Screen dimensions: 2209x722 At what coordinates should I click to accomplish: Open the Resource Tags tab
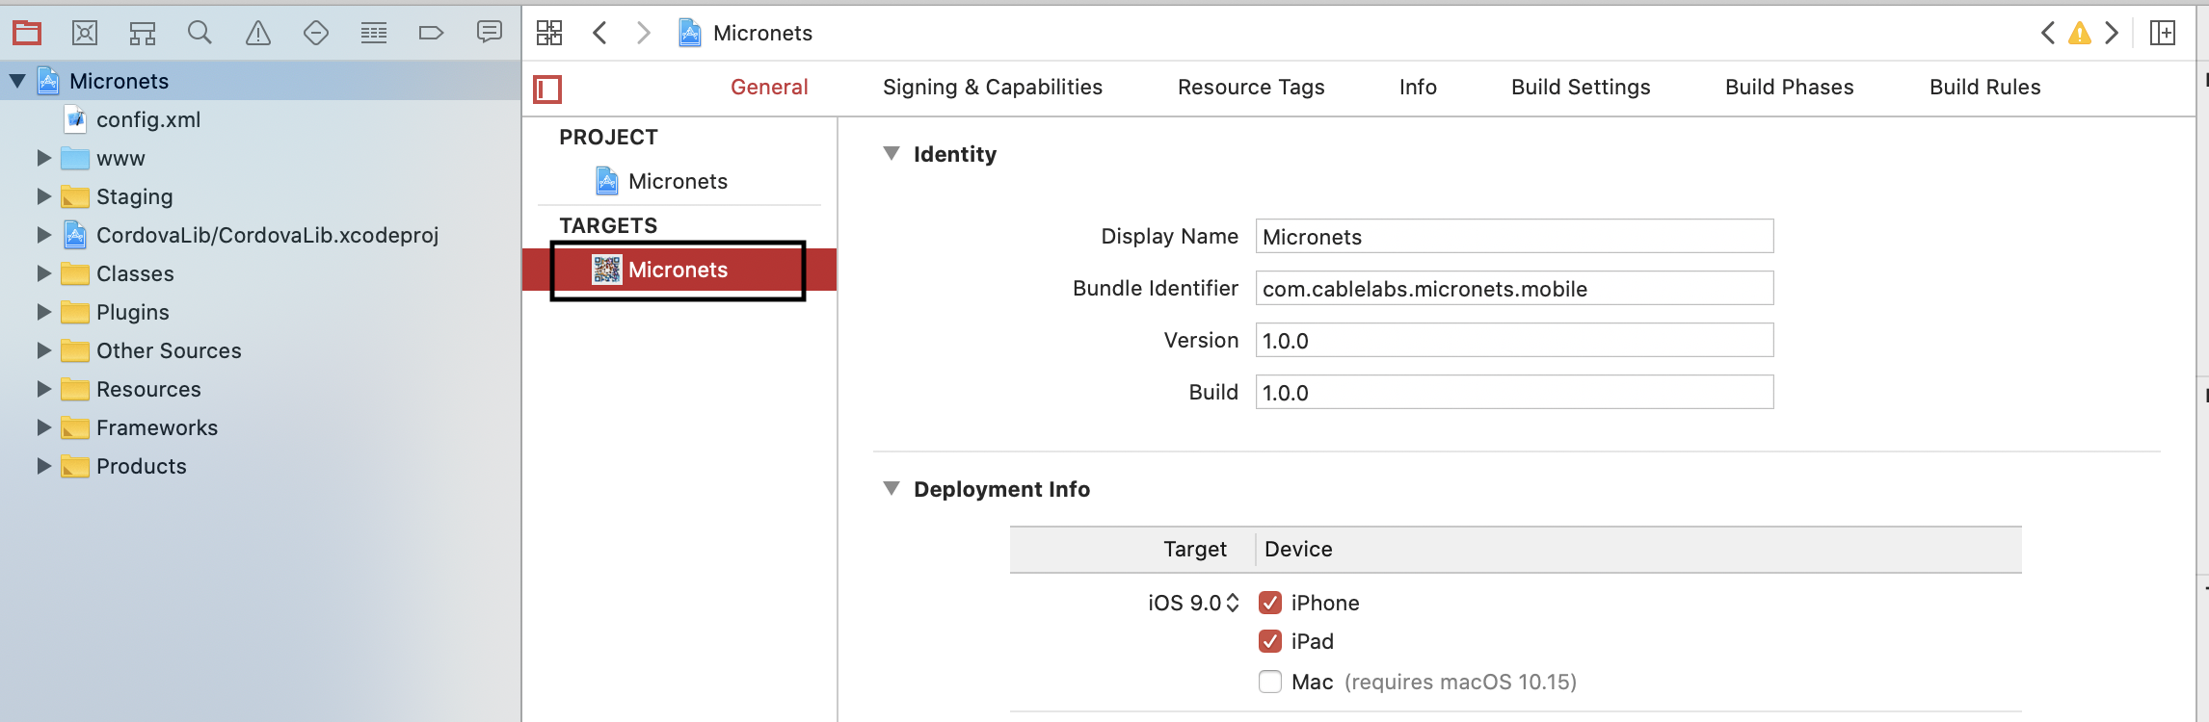[1251, 88]
